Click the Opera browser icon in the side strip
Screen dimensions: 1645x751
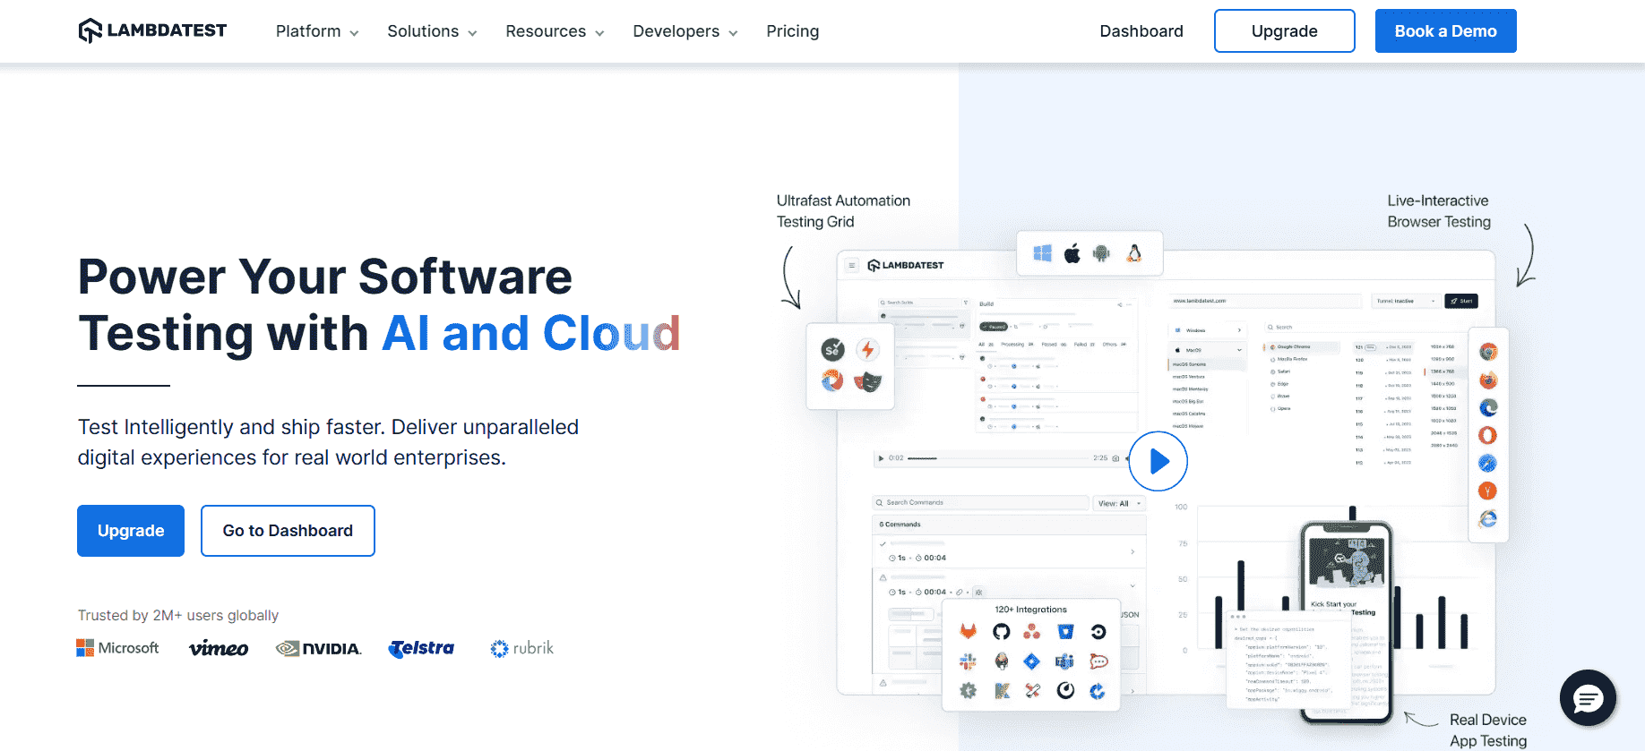[x=1488, y=435]
